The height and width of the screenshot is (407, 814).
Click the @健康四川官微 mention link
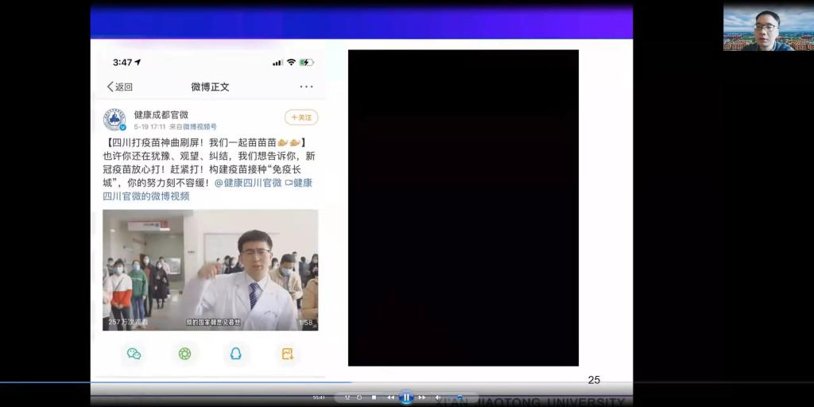[x=248, y=183]
